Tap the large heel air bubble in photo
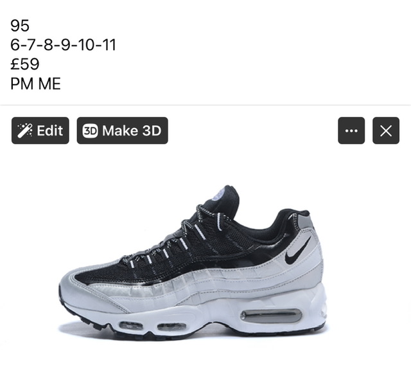The width and height of the screenshot is (411, 371). pyautogui.click(x=271, y=316)
